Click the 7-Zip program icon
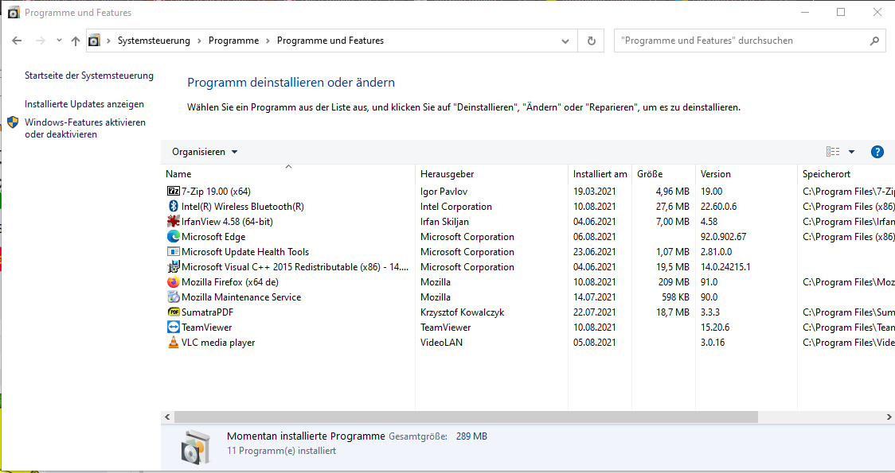The image size is (895, 473). point(174,192)
